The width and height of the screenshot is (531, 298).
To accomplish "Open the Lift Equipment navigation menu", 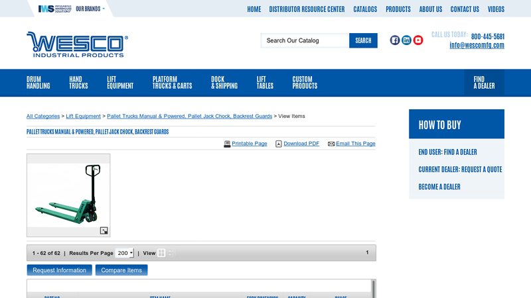I will pos(120,82).
